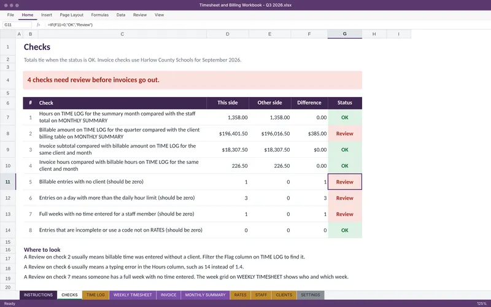Select row 14 header
This screenshot has height=307, width=491.
pyautogui.click(x=8, y=230)
